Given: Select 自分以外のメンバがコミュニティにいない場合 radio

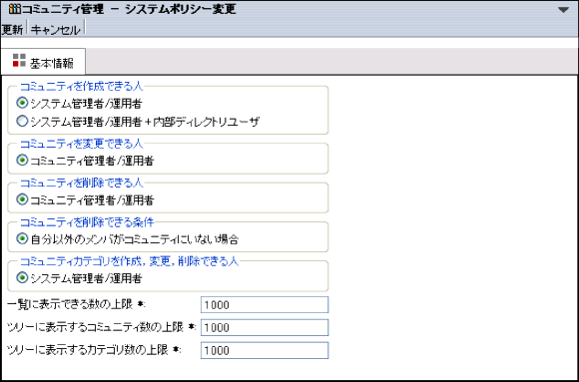Looking at the screenshot, I should click(22, 239).
